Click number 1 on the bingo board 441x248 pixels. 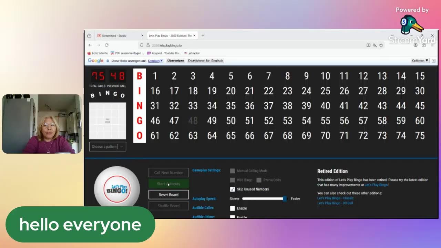pyautogui.click(x=155, y=76)
